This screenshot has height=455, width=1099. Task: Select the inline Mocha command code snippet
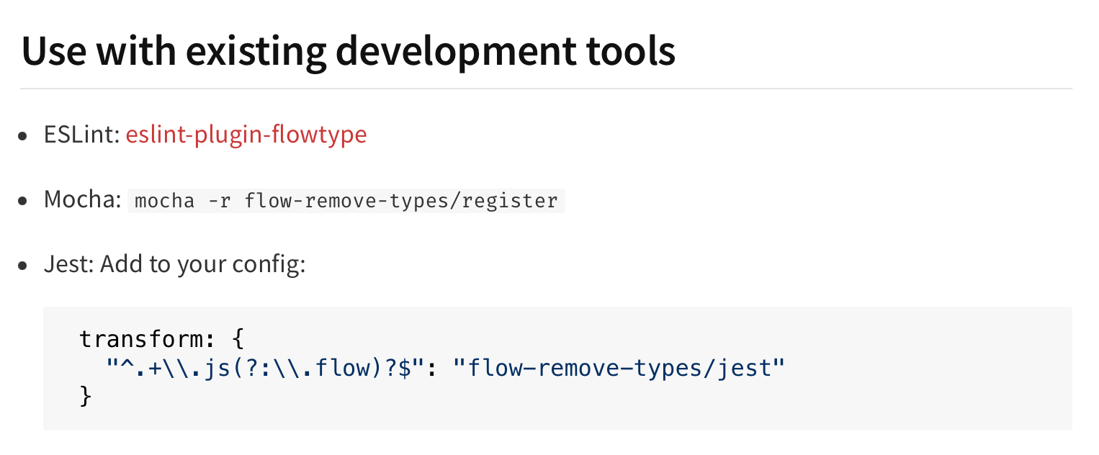(x=346, y=200)
